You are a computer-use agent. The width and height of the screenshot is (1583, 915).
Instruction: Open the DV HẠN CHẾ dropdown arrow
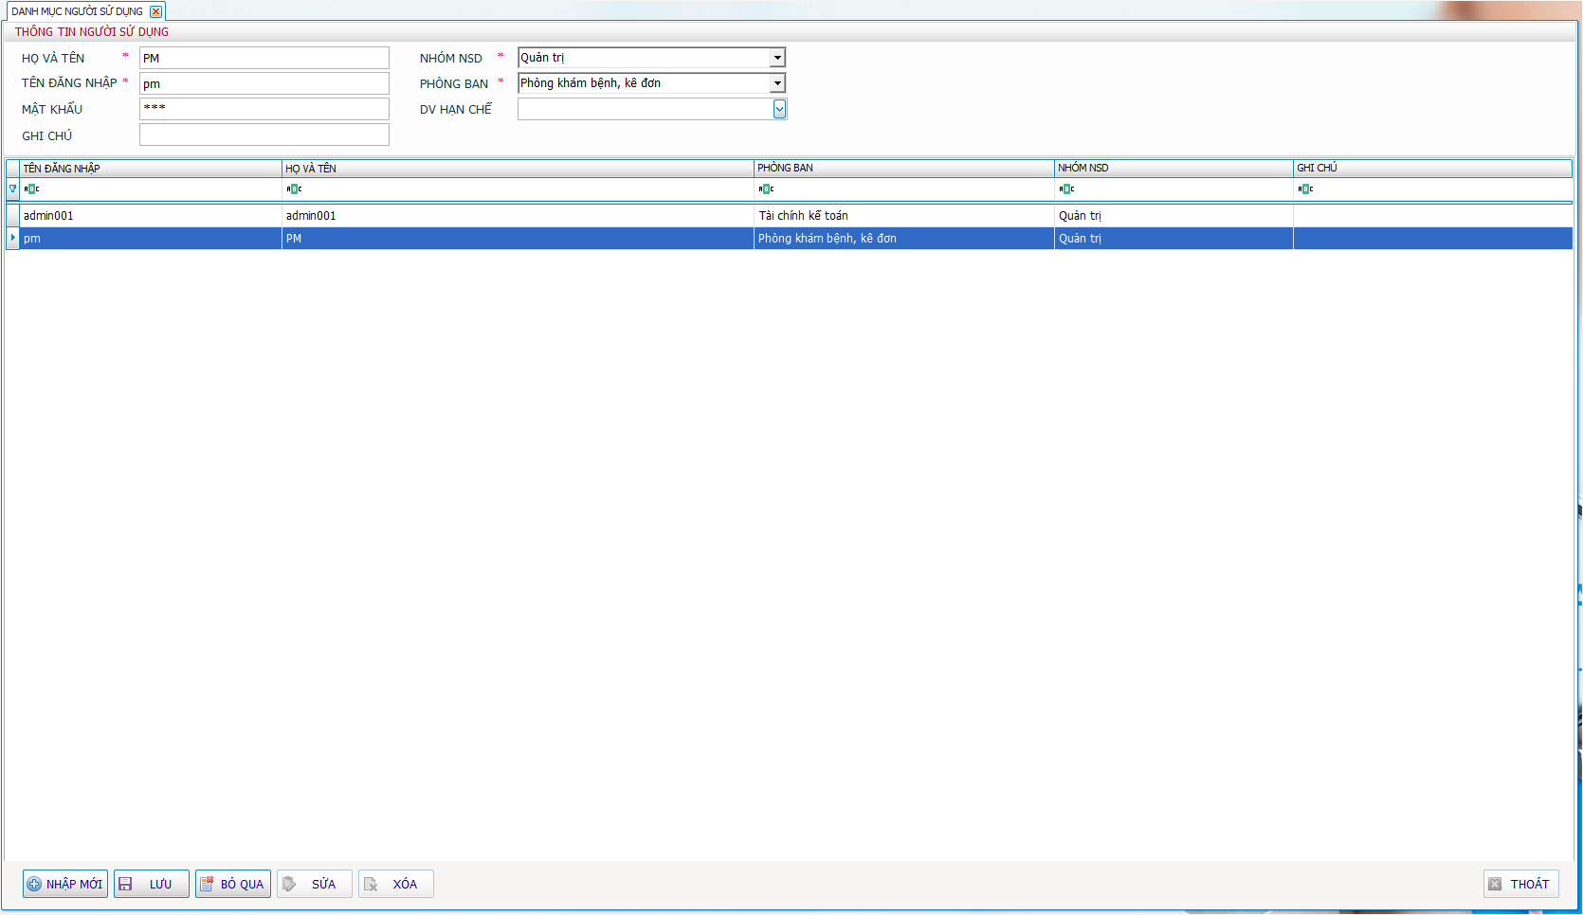[779, 109]
